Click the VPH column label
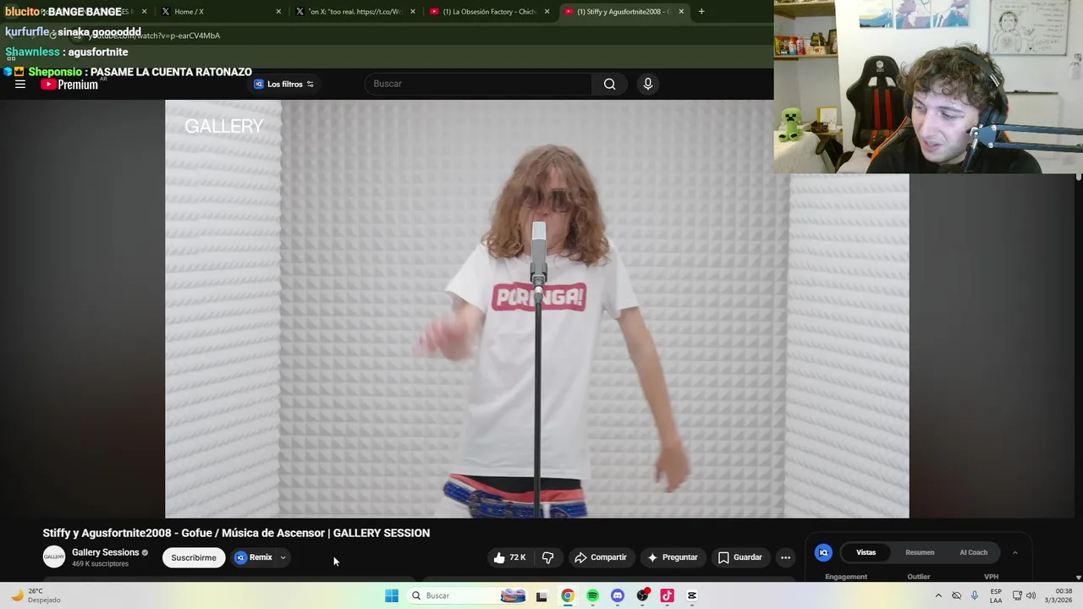The image size is (1083, 609). pyautogui.click(x=991, y=577)
